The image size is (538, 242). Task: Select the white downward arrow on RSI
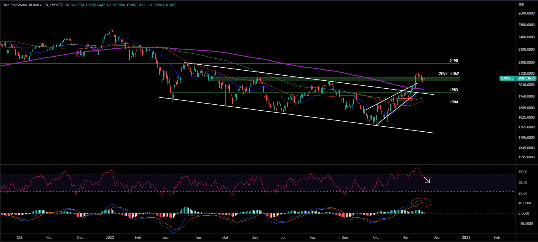[427, 180]
